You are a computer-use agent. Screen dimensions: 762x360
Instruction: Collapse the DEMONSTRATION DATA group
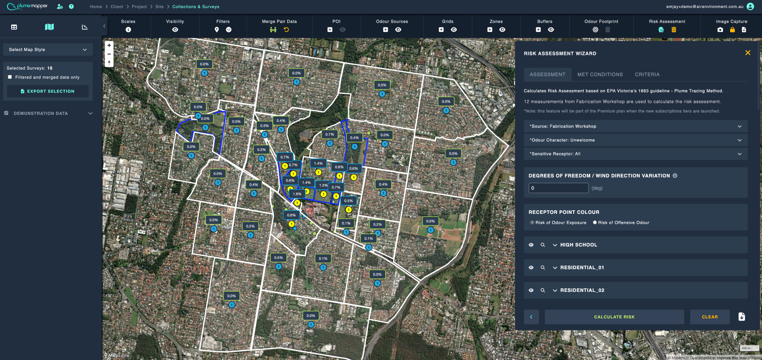pyautogui.click(x=90, y=113)
